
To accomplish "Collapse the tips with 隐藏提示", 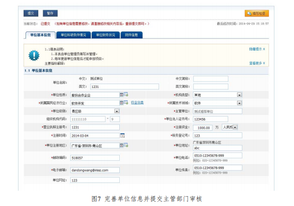I will coord(257,49).
